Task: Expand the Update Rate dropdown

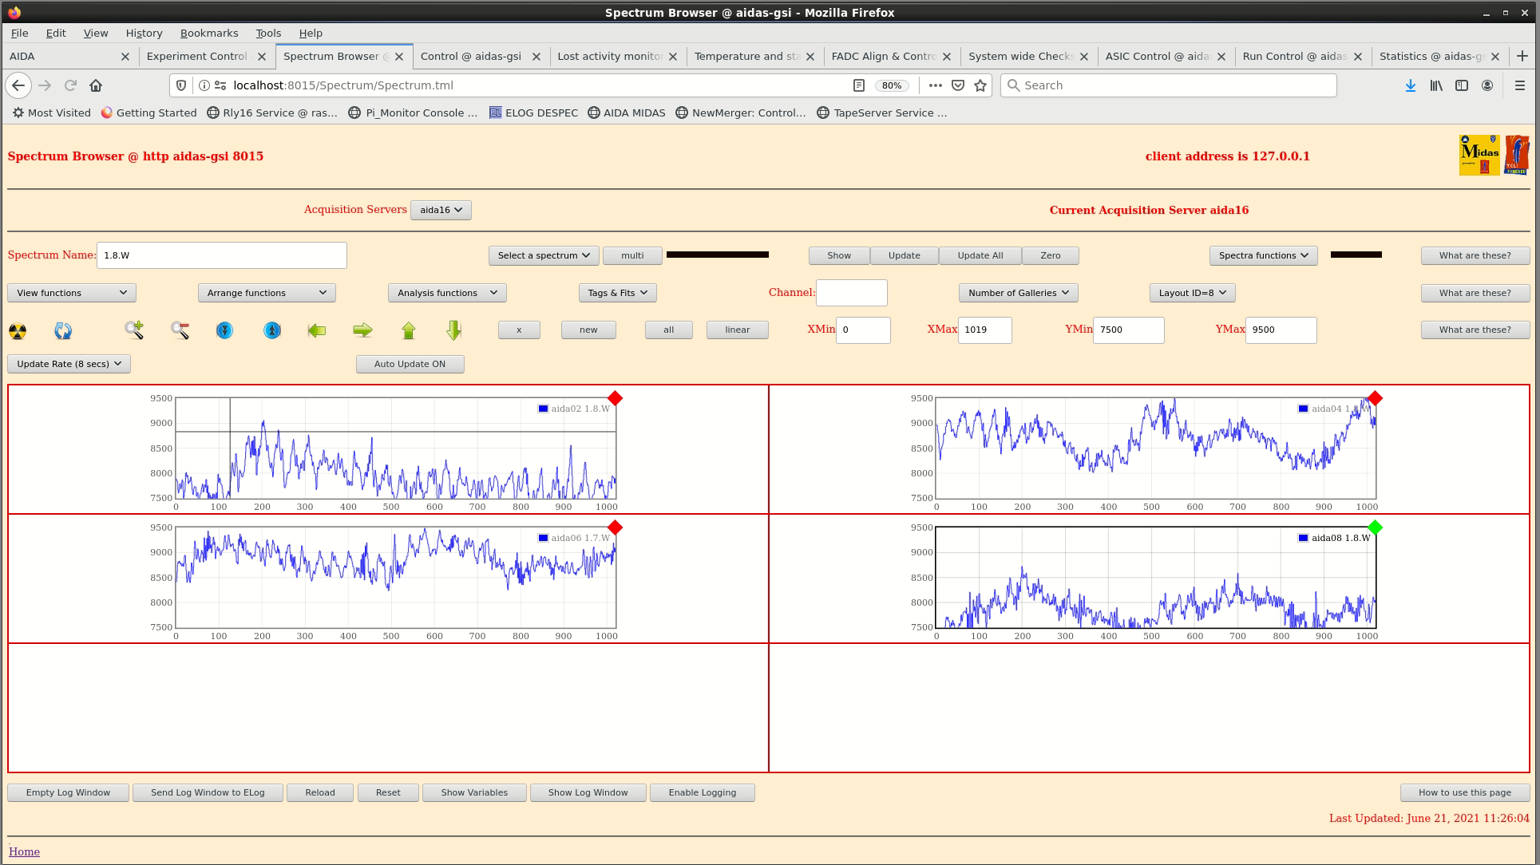Action: tap(69, 364)
